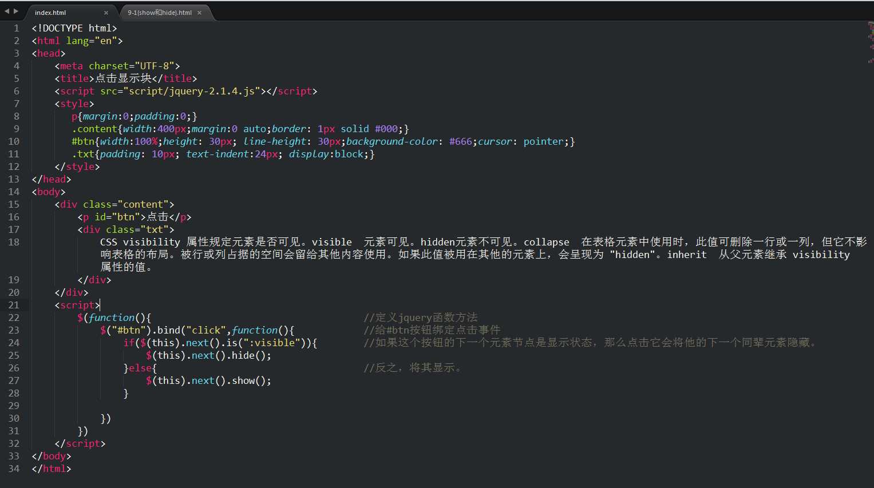Close the 9-1(show和hide).html tab
The width and height of the screenshot is (874, 488).
tap(199, 13)
